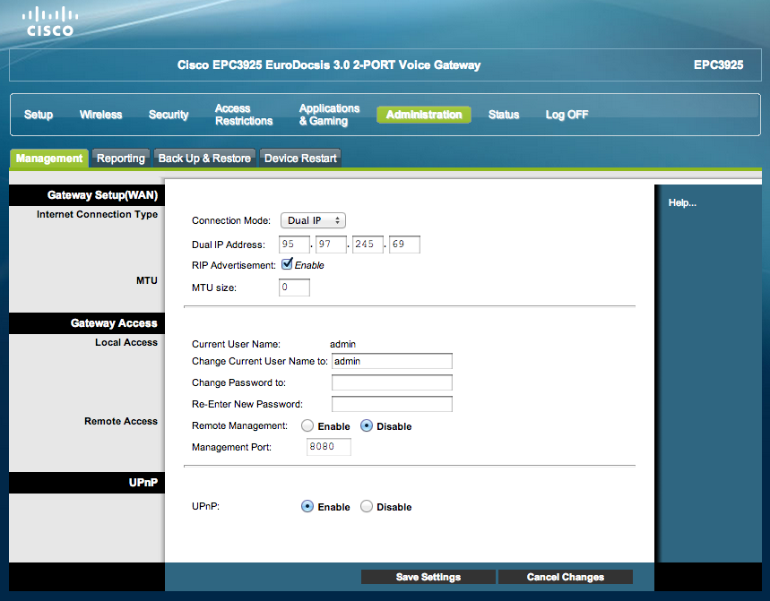770x601 pixels.
Task: Click the EPC3925 model label
Action: pyautogui.click(x=718, y=65)
